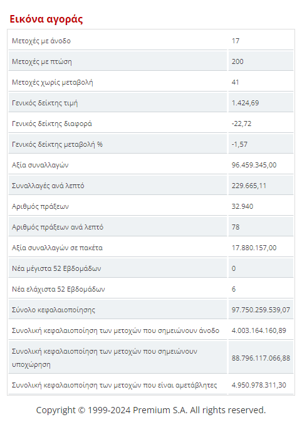Image resolution: width=302 pixels, height=422 pixels.
Task: Click the value 17 for rising stocks
Action: (x=236, y=41)
